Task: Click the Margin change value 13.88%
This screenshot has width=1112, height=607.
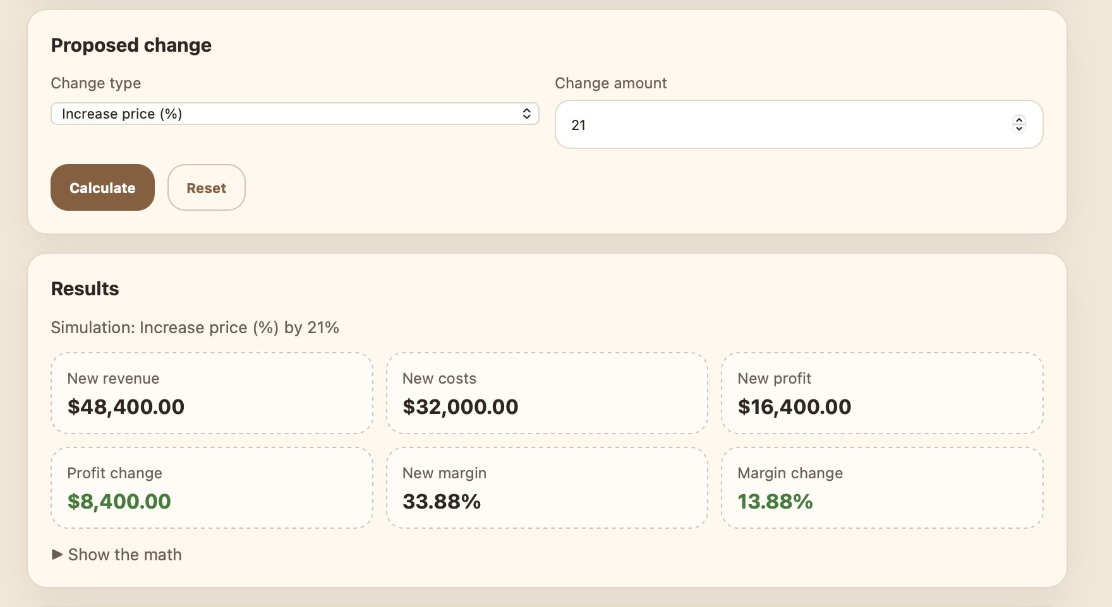Action: pyautogui.click(x=775, y=502)
